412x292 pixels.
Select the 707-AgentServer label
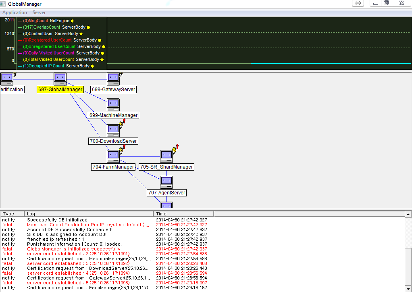point(166,193)
